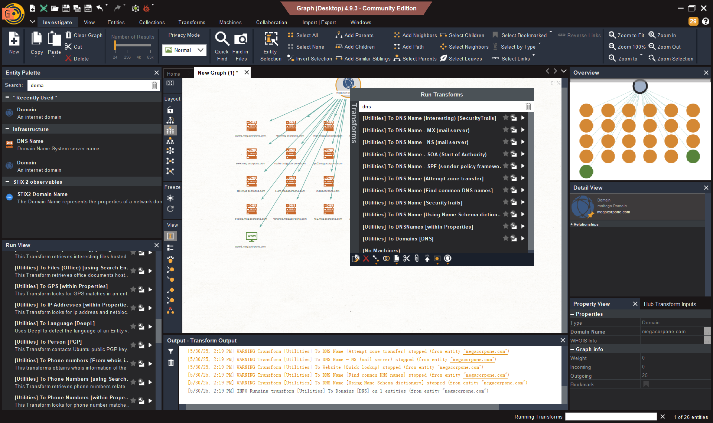Click the Clear Graph button

[x=84, y=35]
